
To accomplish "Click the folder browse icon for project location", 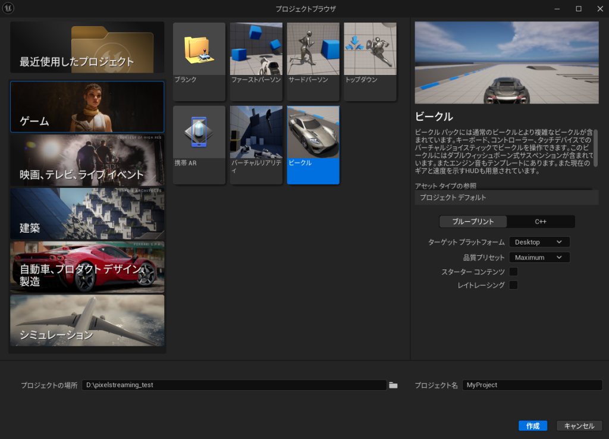I will pos(393,385).
